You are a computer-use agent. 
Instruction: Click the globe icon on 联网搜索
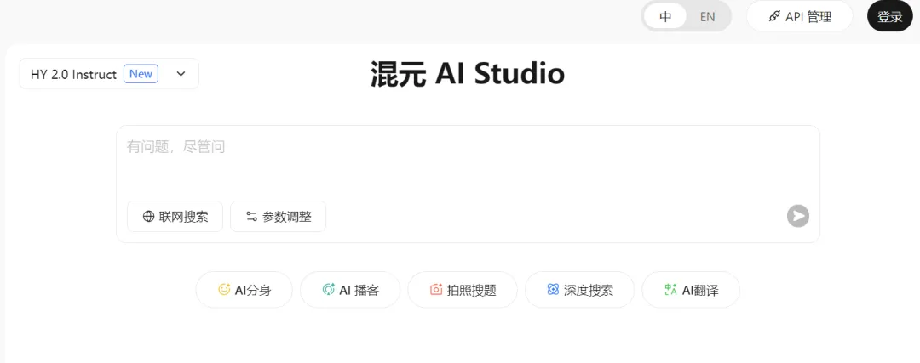pyautogui.click(x=148, y=217)
